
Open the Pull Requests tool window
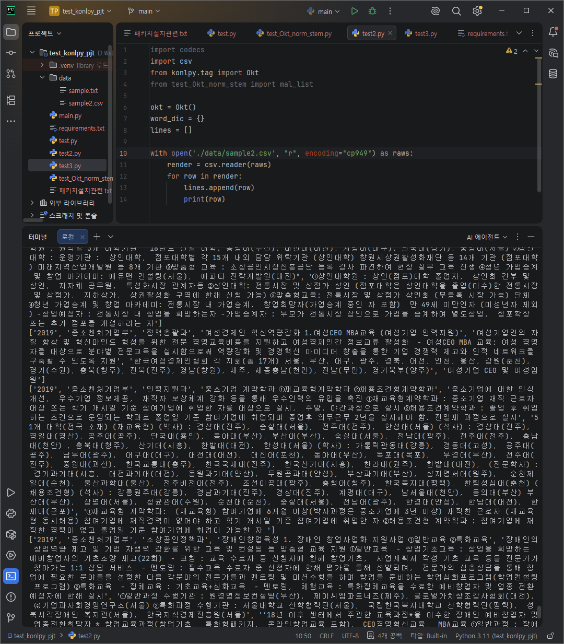(x=11, y=74)
